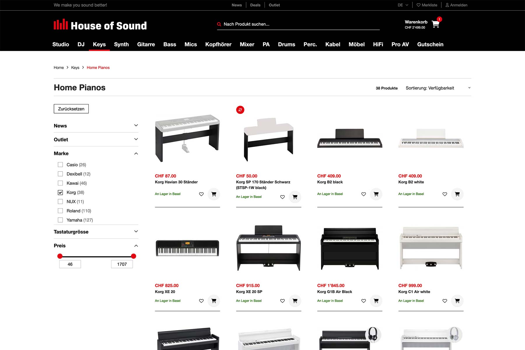Image resolution: width=525 pixels, height=350 pixels.
Task: Click the minimum price slider handle
Action: (60, 256)
